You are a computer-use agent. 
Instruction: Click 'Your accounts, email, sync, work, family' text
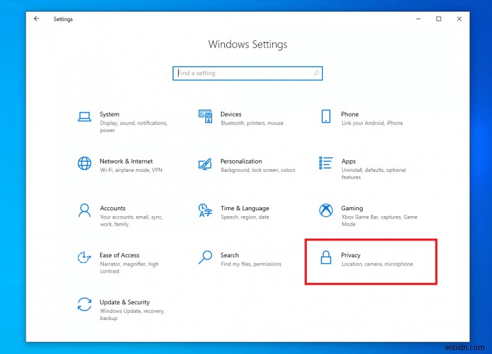(131, 221)
